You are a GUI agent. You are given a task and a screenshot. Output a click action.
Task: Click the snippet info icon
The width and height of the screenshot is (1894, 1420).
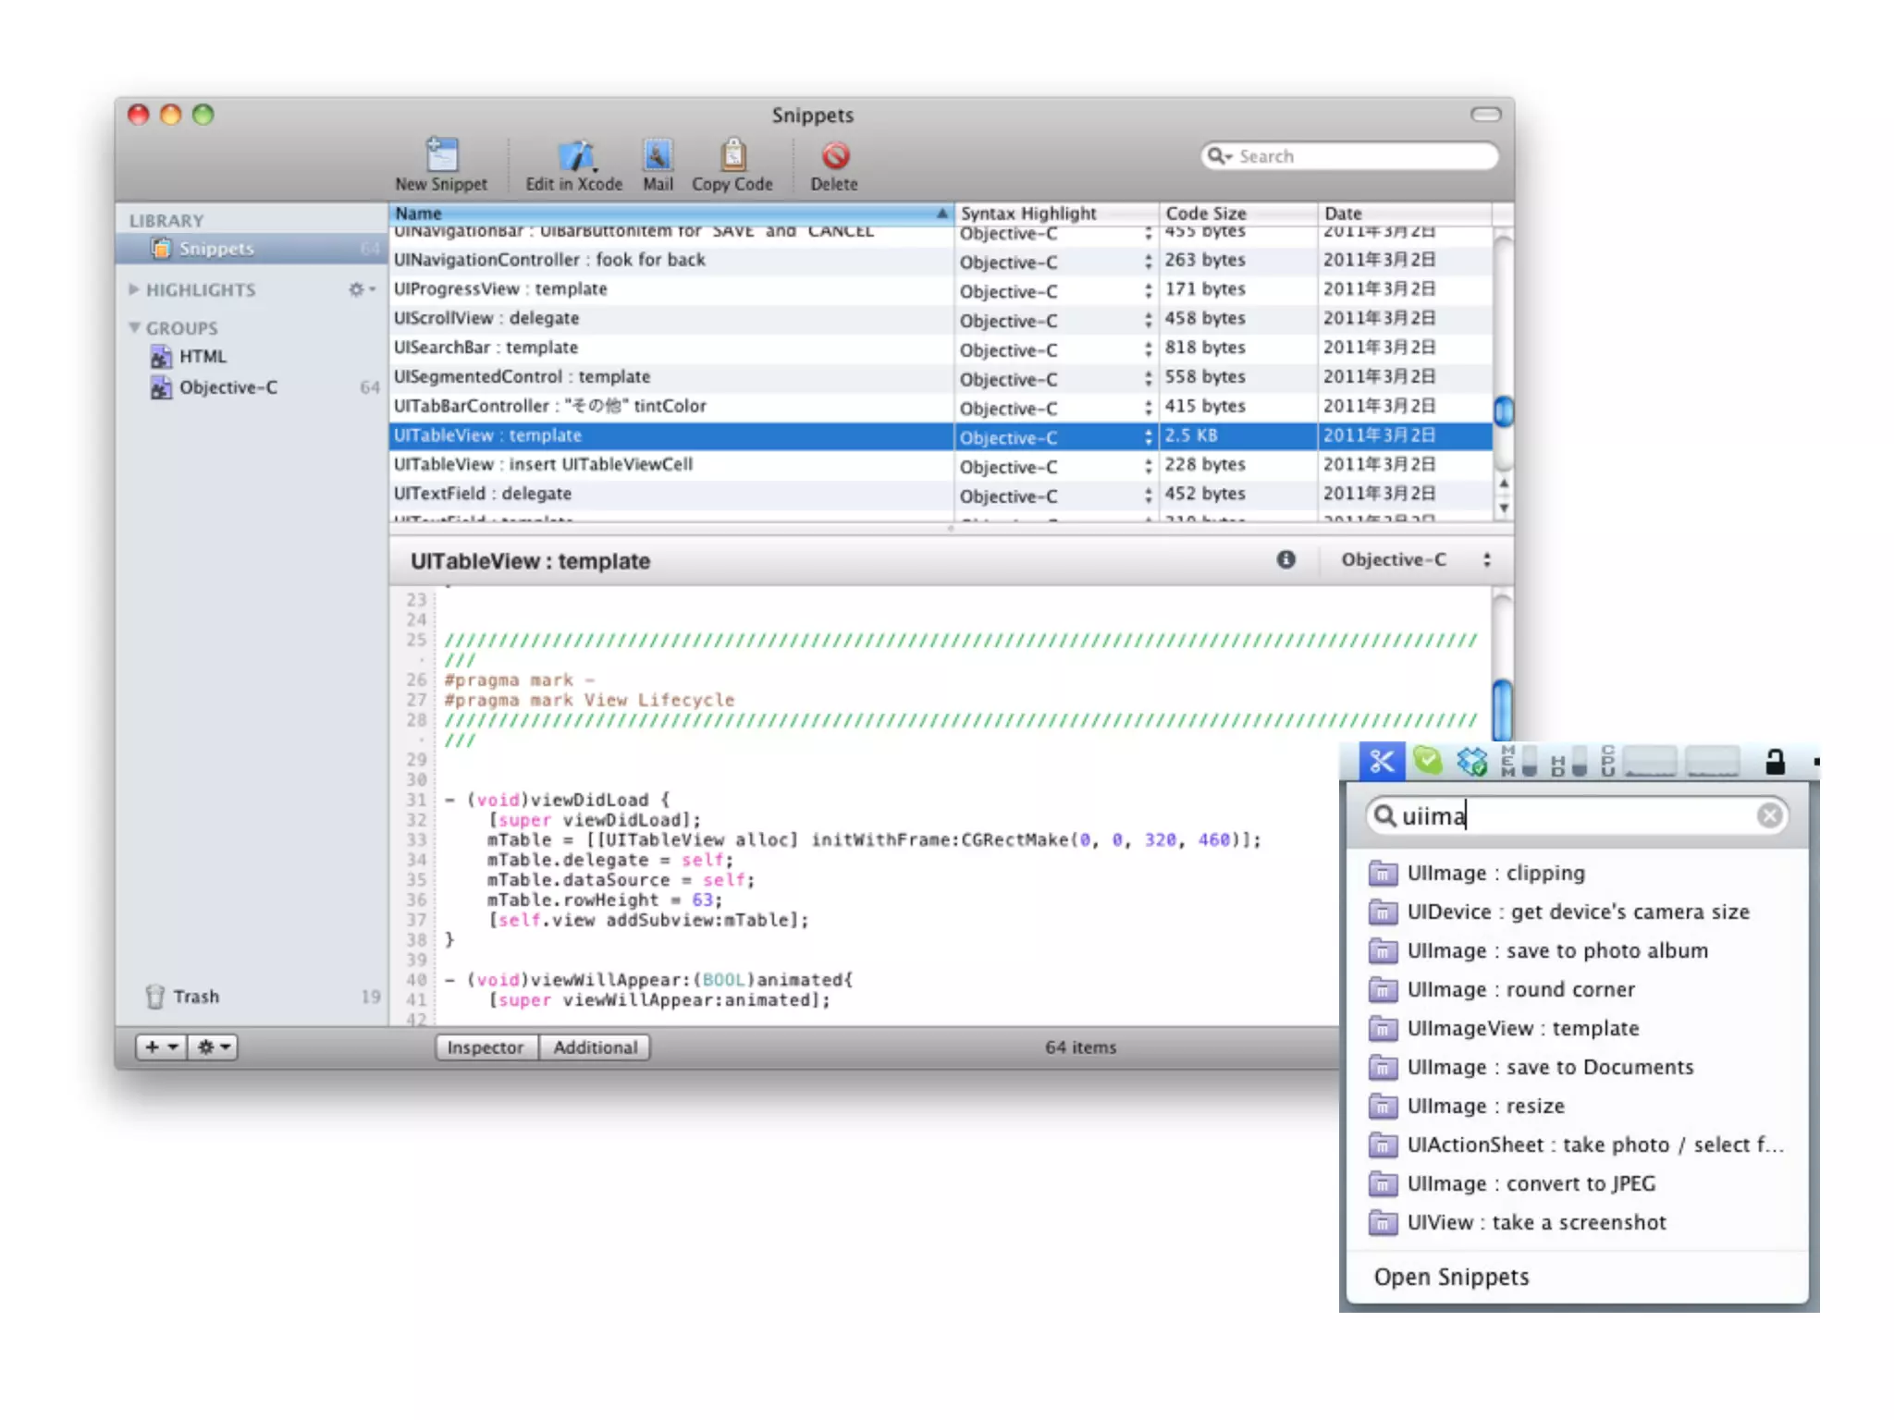pyautogui.click(x=1285, y=559)
